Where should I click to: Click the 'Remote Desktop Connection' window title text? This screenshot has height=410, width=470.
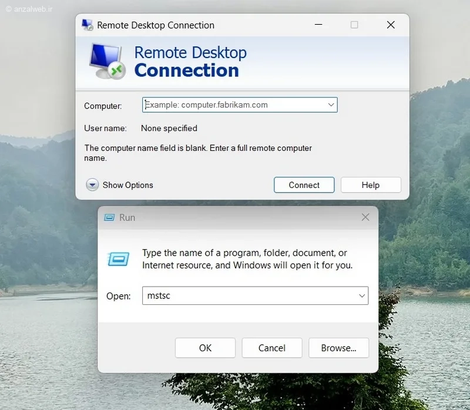[156, 25]
